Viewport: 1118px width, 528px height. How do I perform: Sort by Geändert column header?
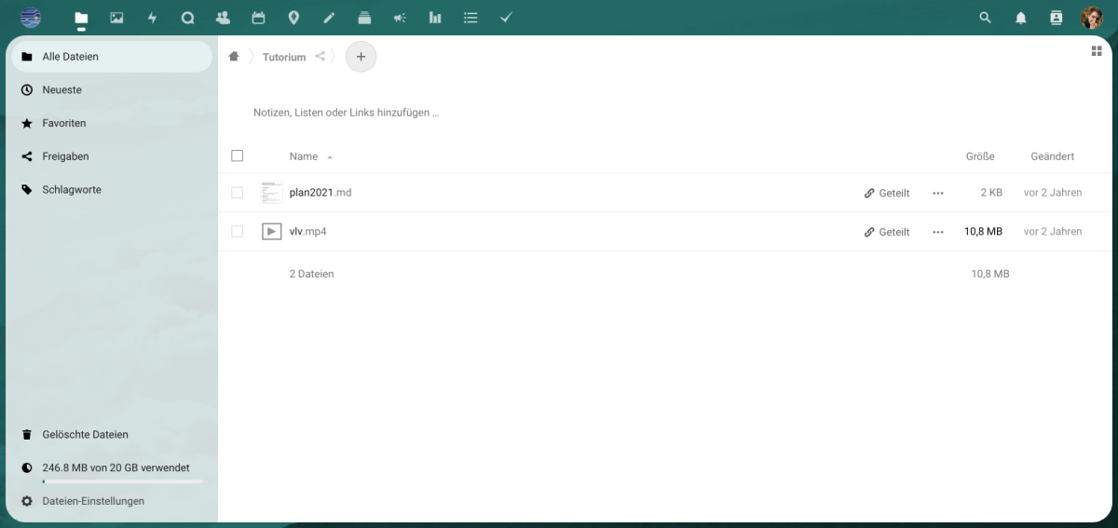tap(1053, 156)
